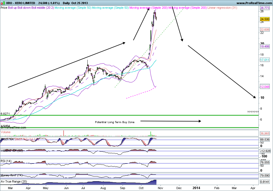Viewport: 273px width, 191px height.
Task: Click the Jul label on time axis
Action: coord(83,188)
